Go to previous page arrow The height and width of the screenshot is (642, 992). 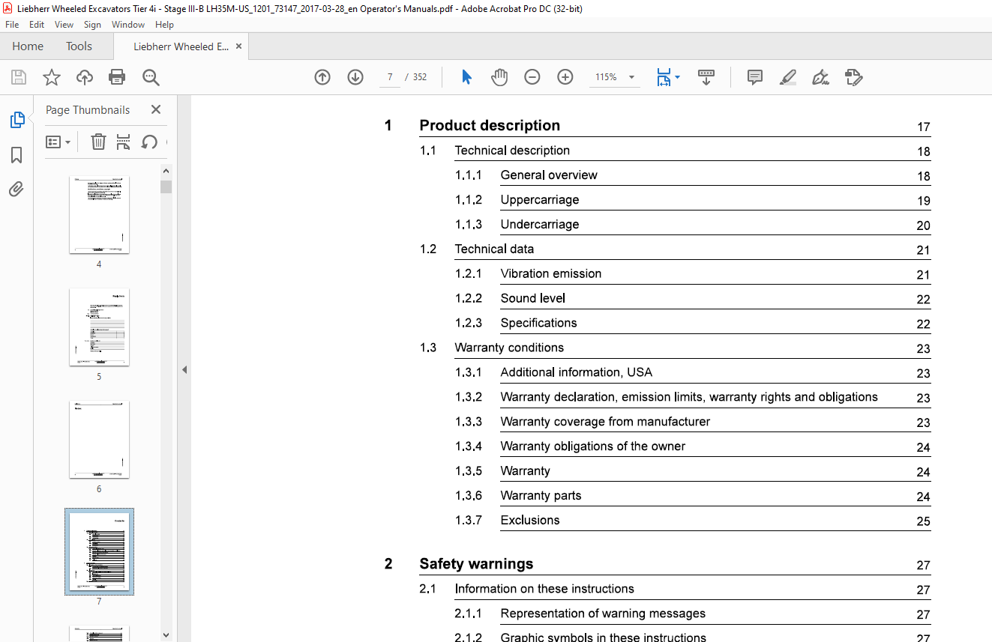(x=322, y=77)
